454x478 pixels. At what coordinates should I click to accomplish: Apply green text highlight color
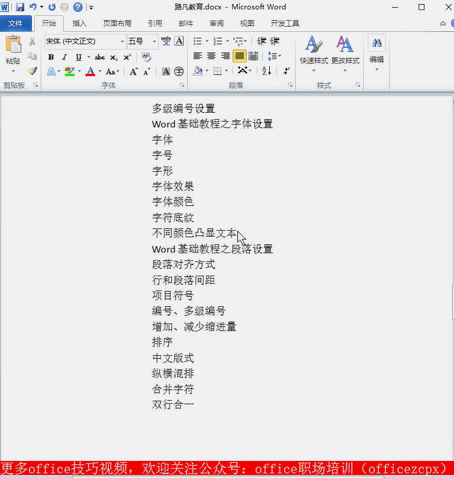point(70,71)
